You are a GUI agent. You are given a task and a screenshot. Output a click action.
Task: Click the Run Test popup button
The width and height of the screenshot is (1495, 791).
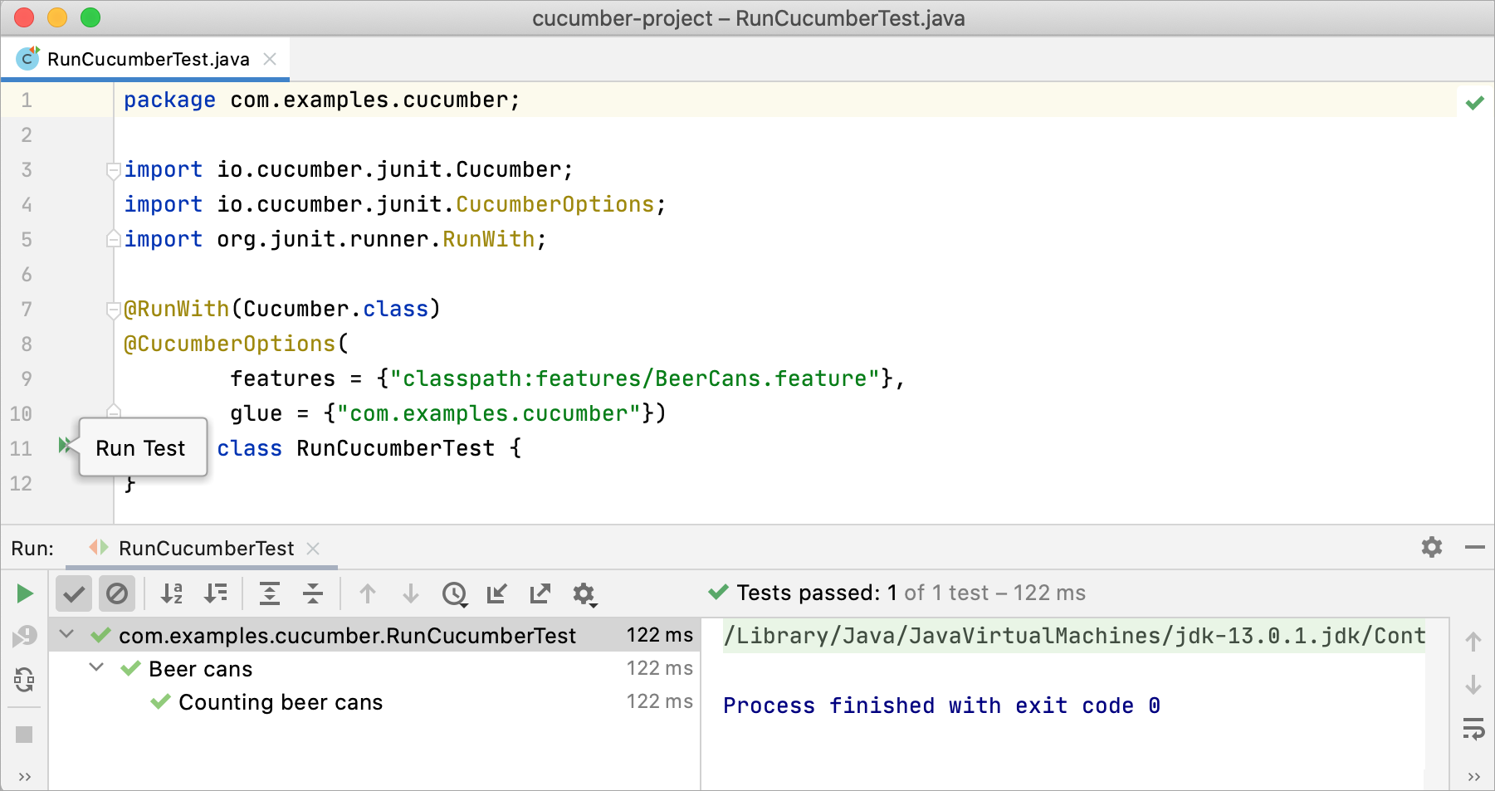139,447
